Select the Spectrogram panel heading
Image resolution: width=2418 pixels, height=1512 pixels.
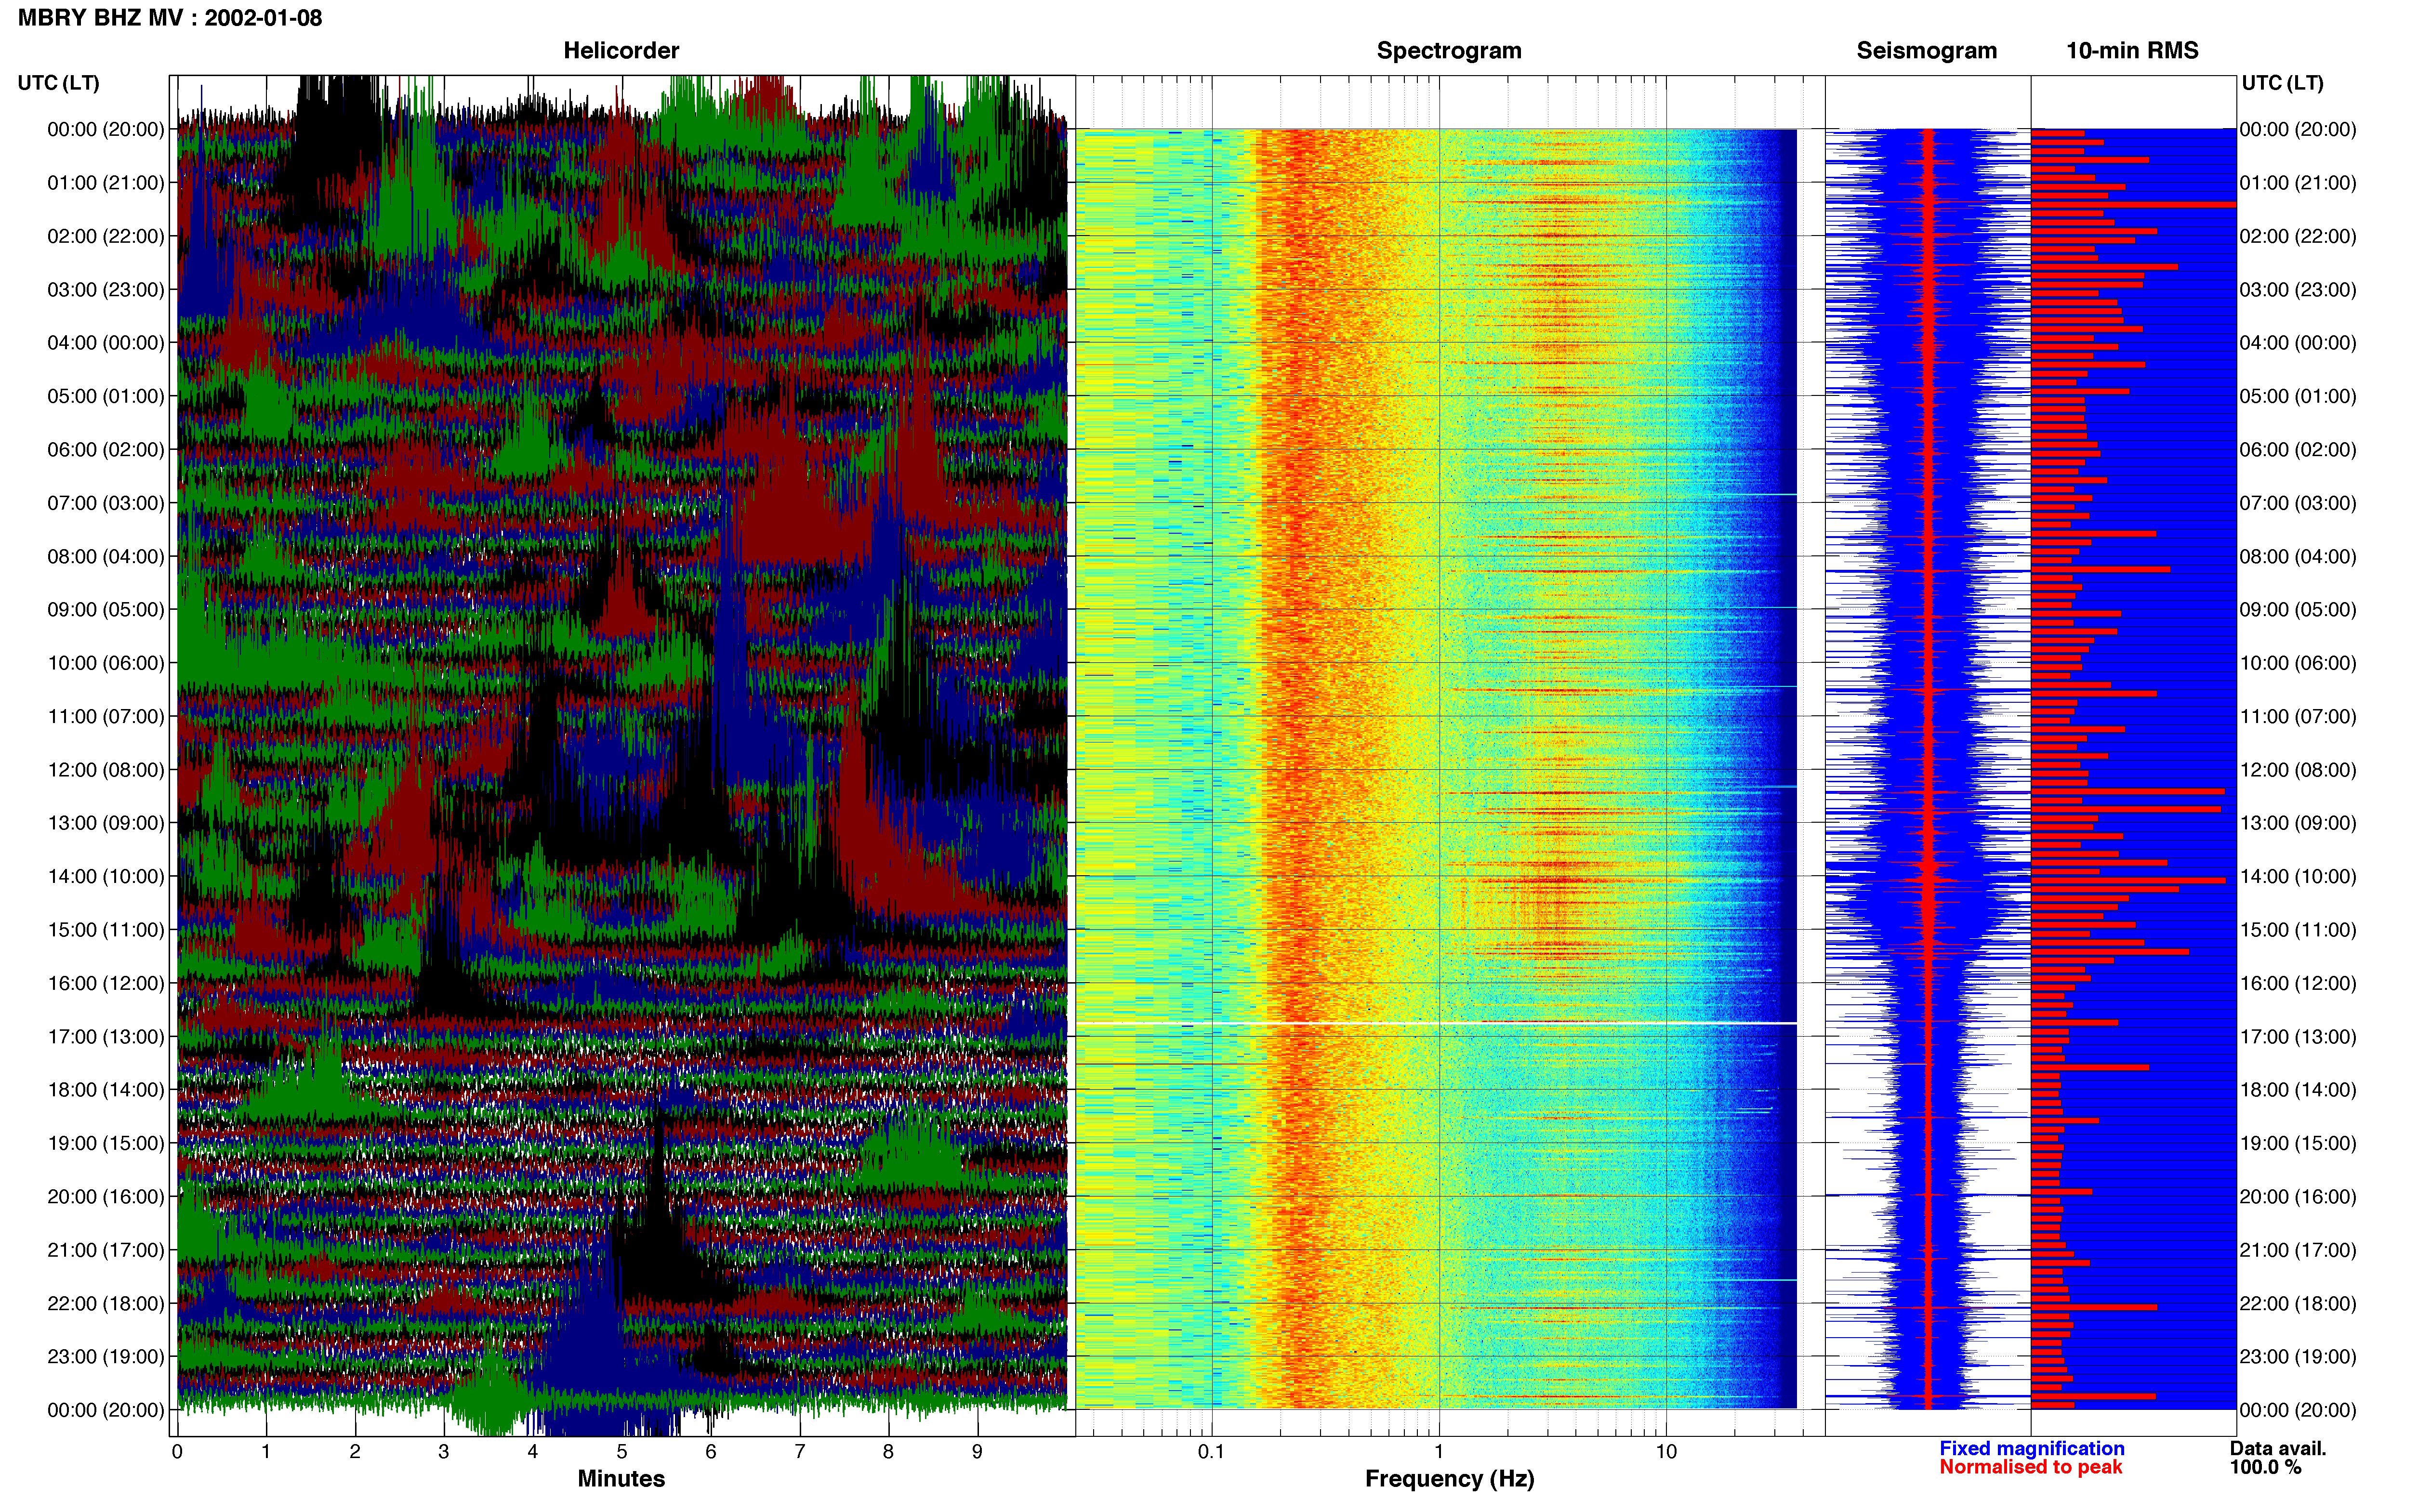1449,51
